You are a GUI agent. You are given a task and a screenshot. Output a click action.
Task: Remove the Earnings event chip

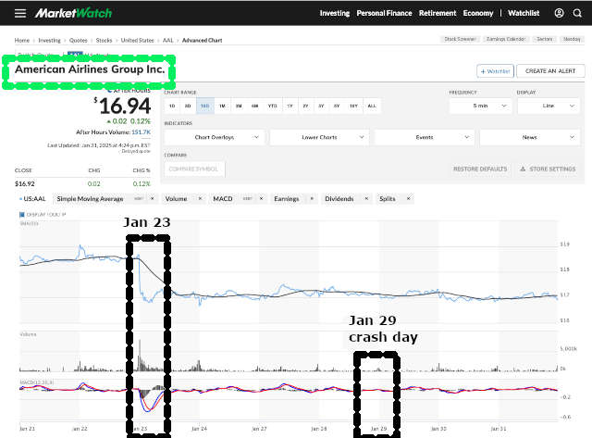point(312,198)
